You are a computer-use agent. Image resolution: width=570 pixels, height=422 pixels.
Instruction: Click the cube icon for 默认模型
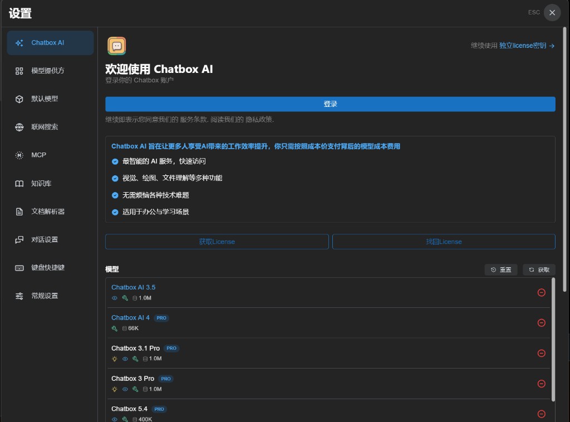pyautogui.click(x=19, y=99)
